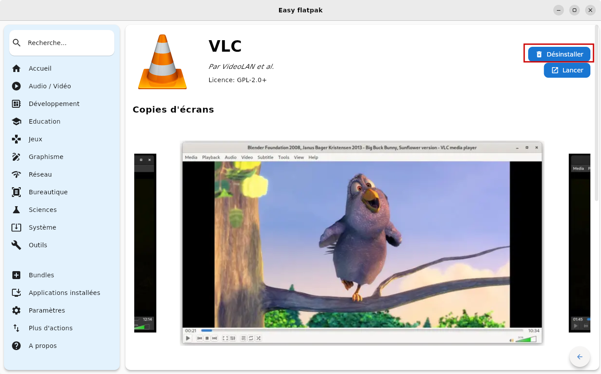
Task: Browse the Développement category
Action: point(62,104)
